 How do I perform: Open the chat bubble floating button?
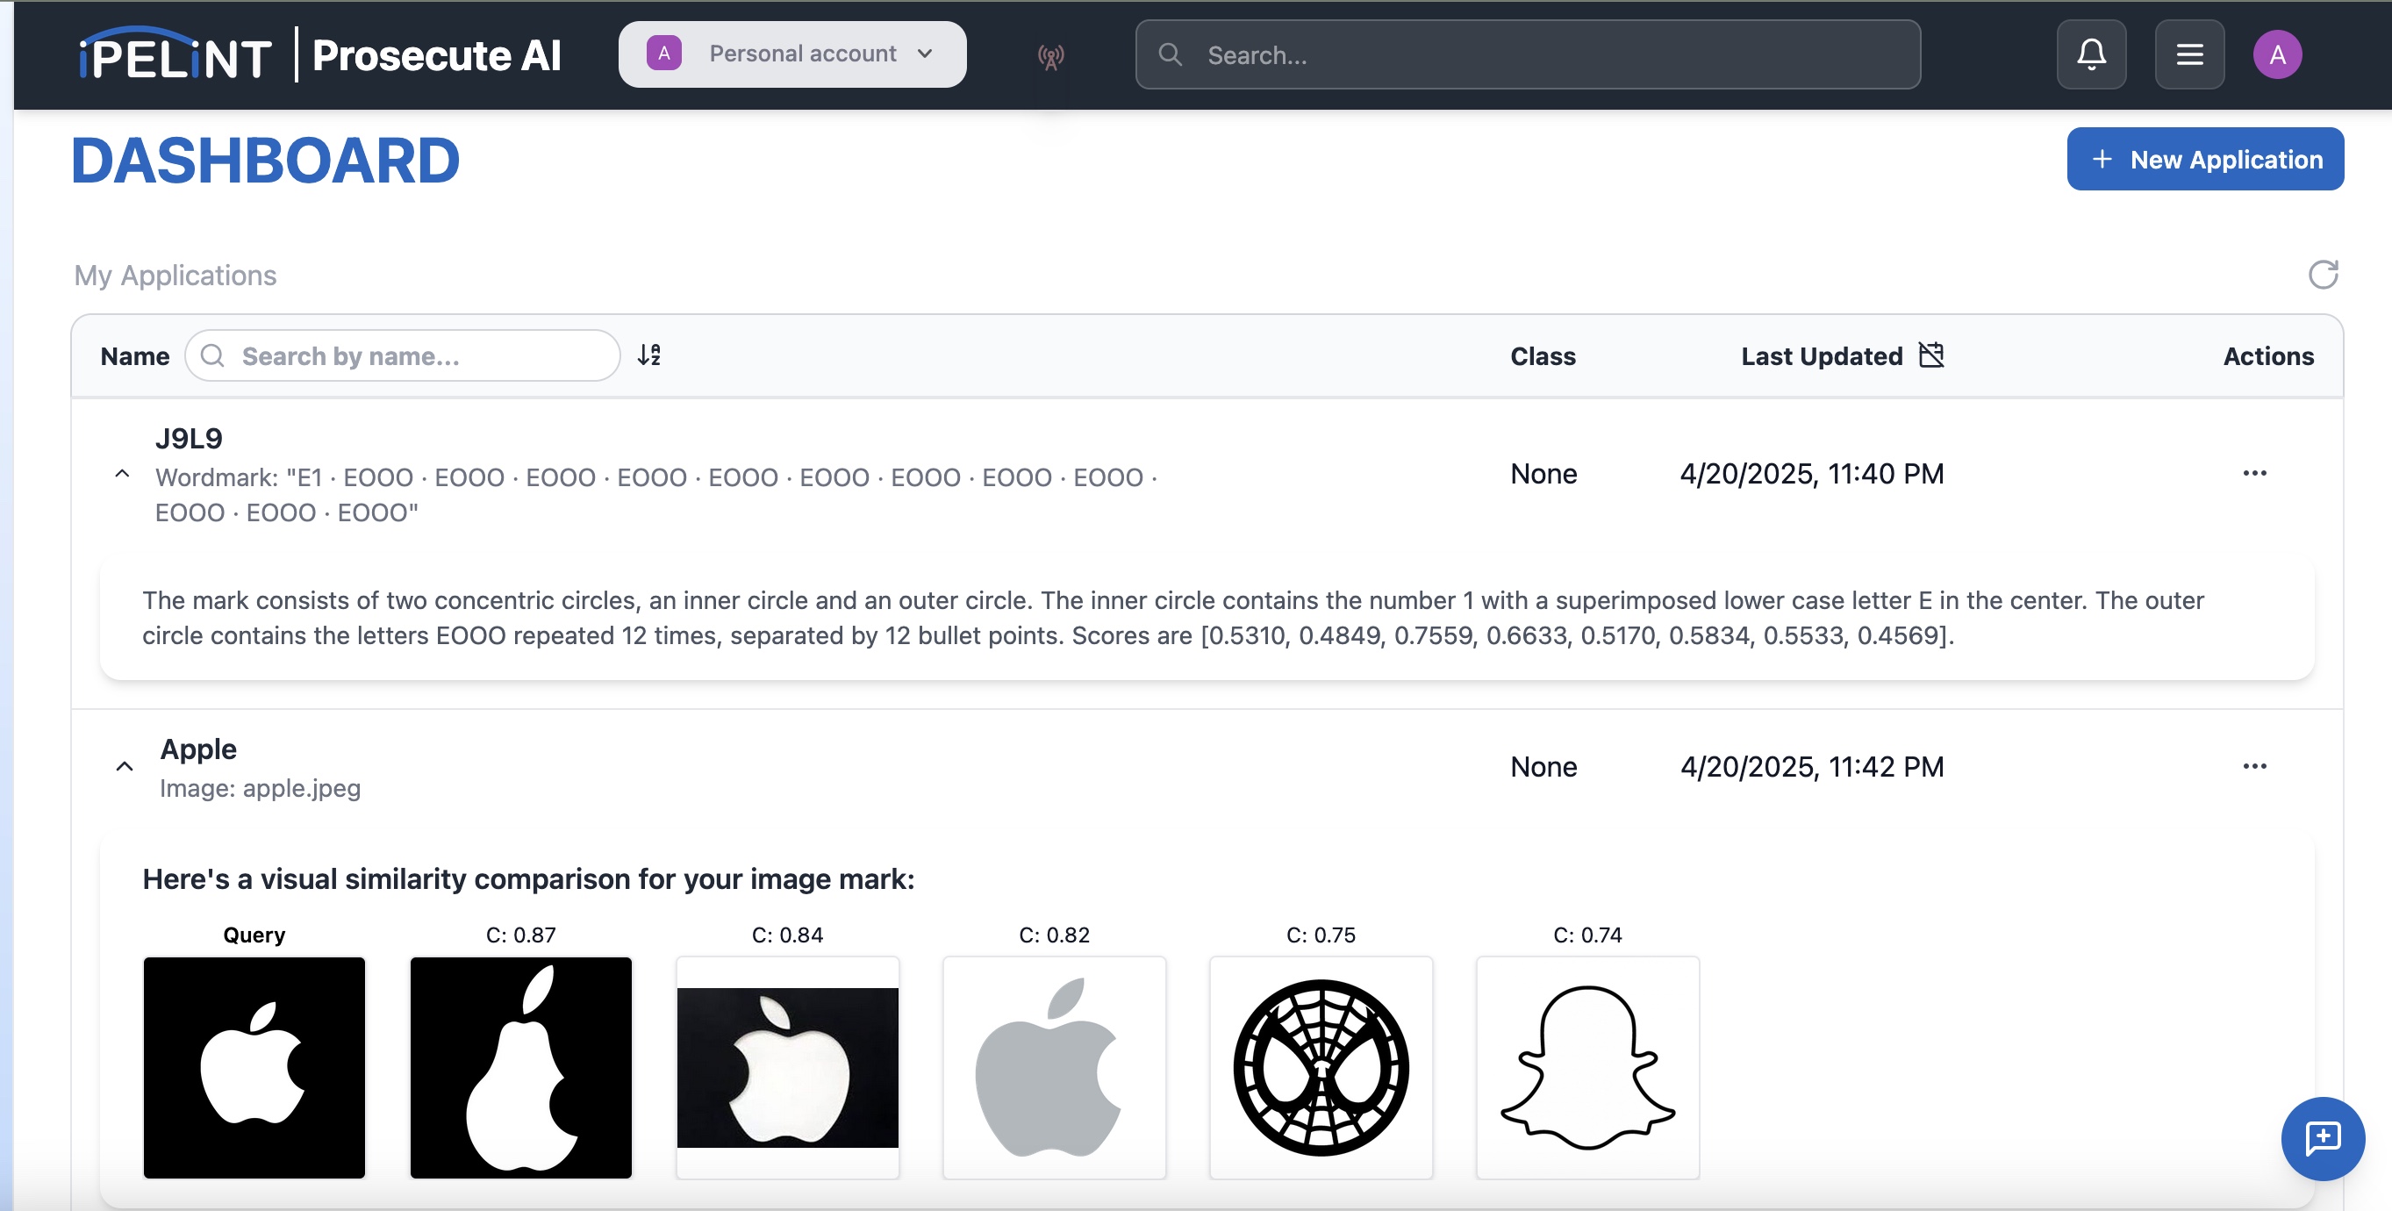pos(2322,1137)
